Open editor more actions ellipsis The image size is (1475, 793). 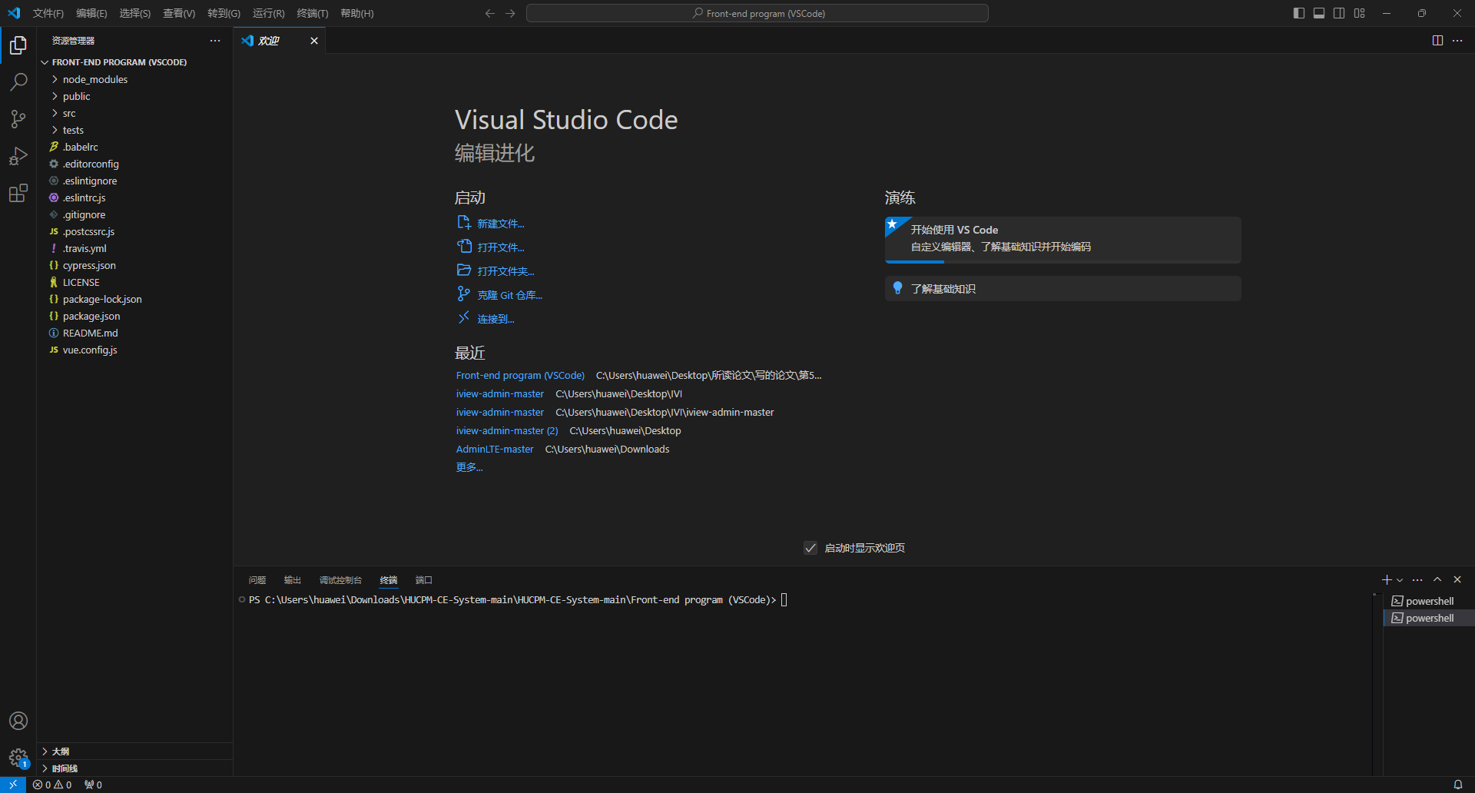coord(1457,41)
